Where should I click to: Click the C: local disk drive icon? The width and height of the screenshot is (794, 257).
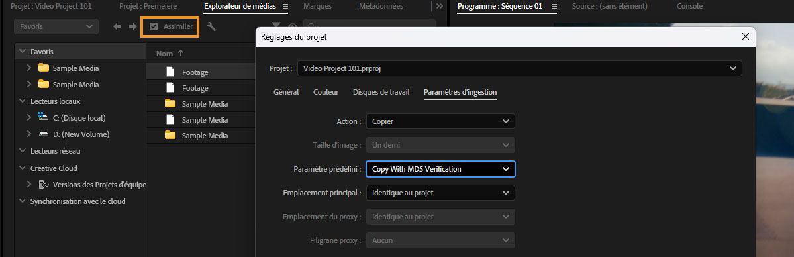(x=44, y=118)
